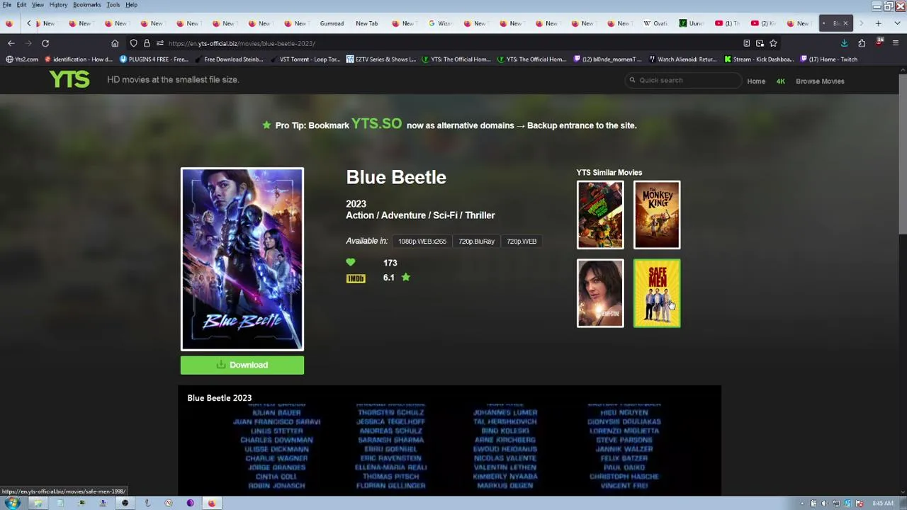Open the extensions puzzle icon
907x510 pixels.
click(862, 43)
